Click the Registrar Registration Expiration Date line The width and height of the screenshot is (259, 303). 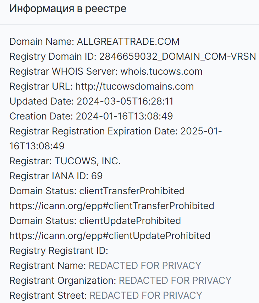[x=116, y=131]
